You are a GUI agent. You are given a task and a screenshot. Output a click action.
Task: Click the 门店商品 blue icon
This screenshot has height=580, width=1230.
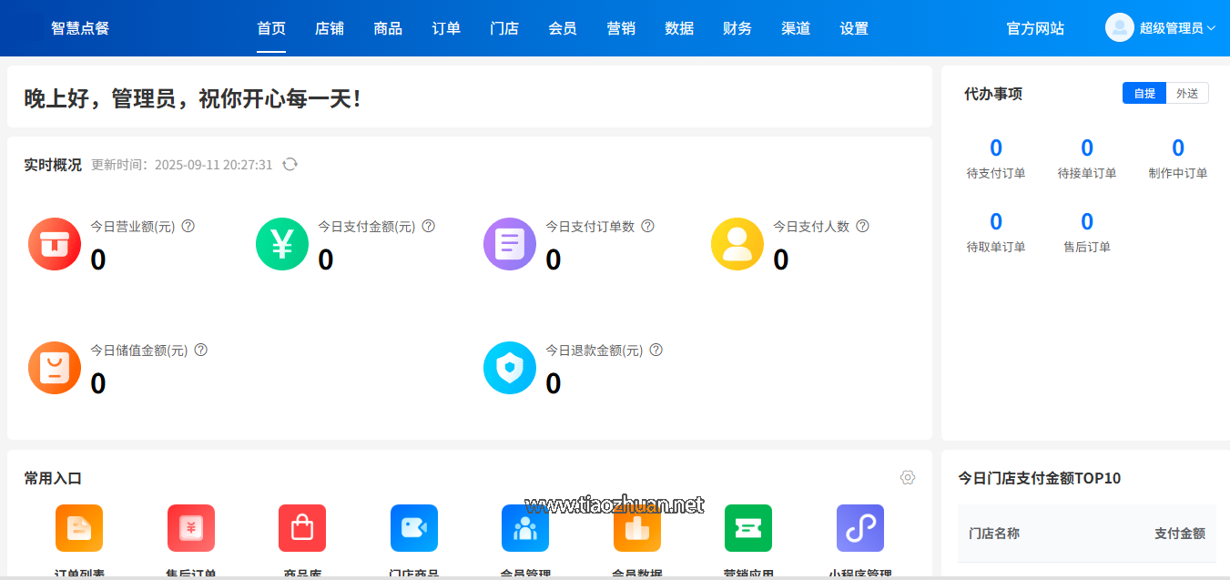413,528
